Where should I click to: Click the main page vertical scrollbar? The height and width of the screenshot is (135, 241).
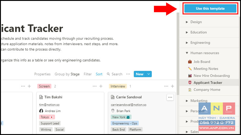(x=178, y=54)
